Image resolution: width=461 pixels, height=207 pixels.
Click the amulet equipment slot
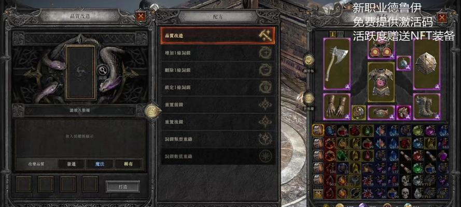[403, 63]
